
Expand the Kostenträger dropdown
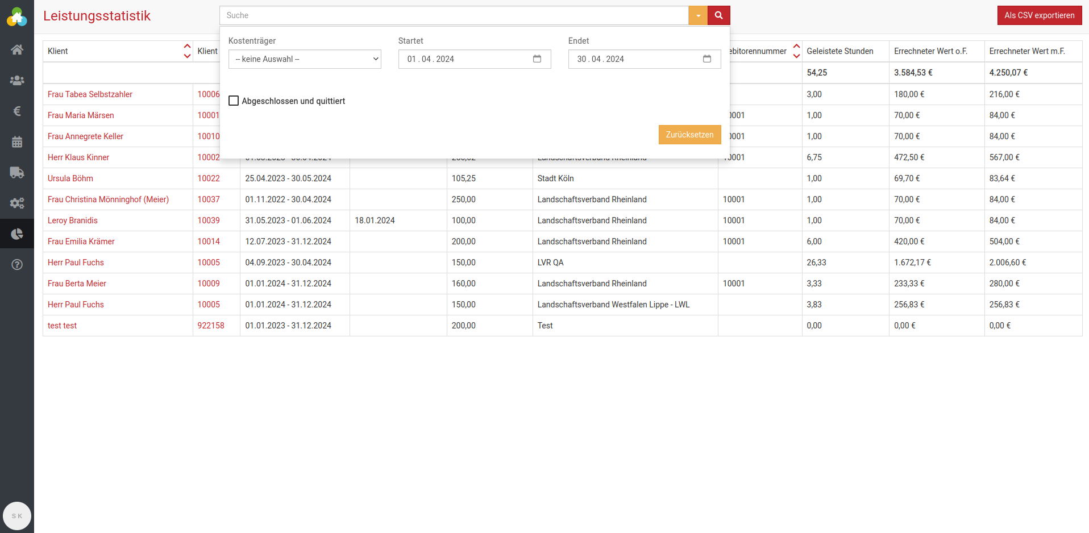pos(305,59)
